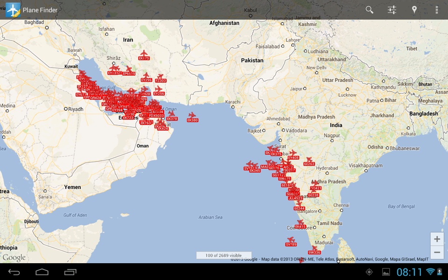Image resolution: width=448 pixels, height=280 pixels.
Task: Open the filter sliders icon
Action: [x=392, y=10]
